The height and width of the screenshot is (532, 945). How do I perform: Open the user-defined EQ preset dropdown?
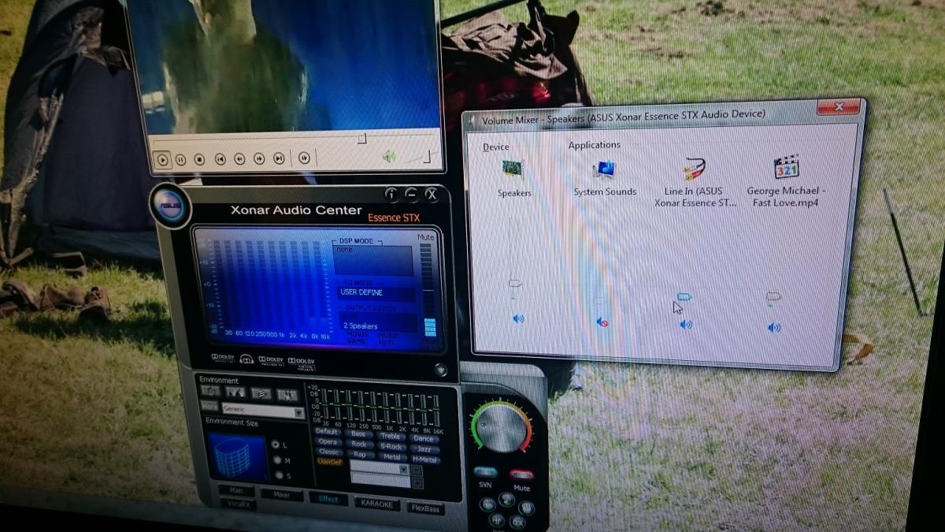pos(403,470)
